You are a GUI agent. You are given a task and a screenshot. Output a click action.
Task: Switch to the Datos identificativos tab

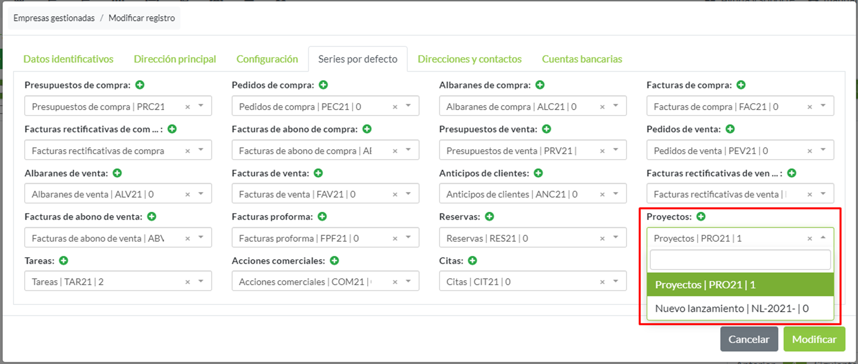(x=68, y=59)
